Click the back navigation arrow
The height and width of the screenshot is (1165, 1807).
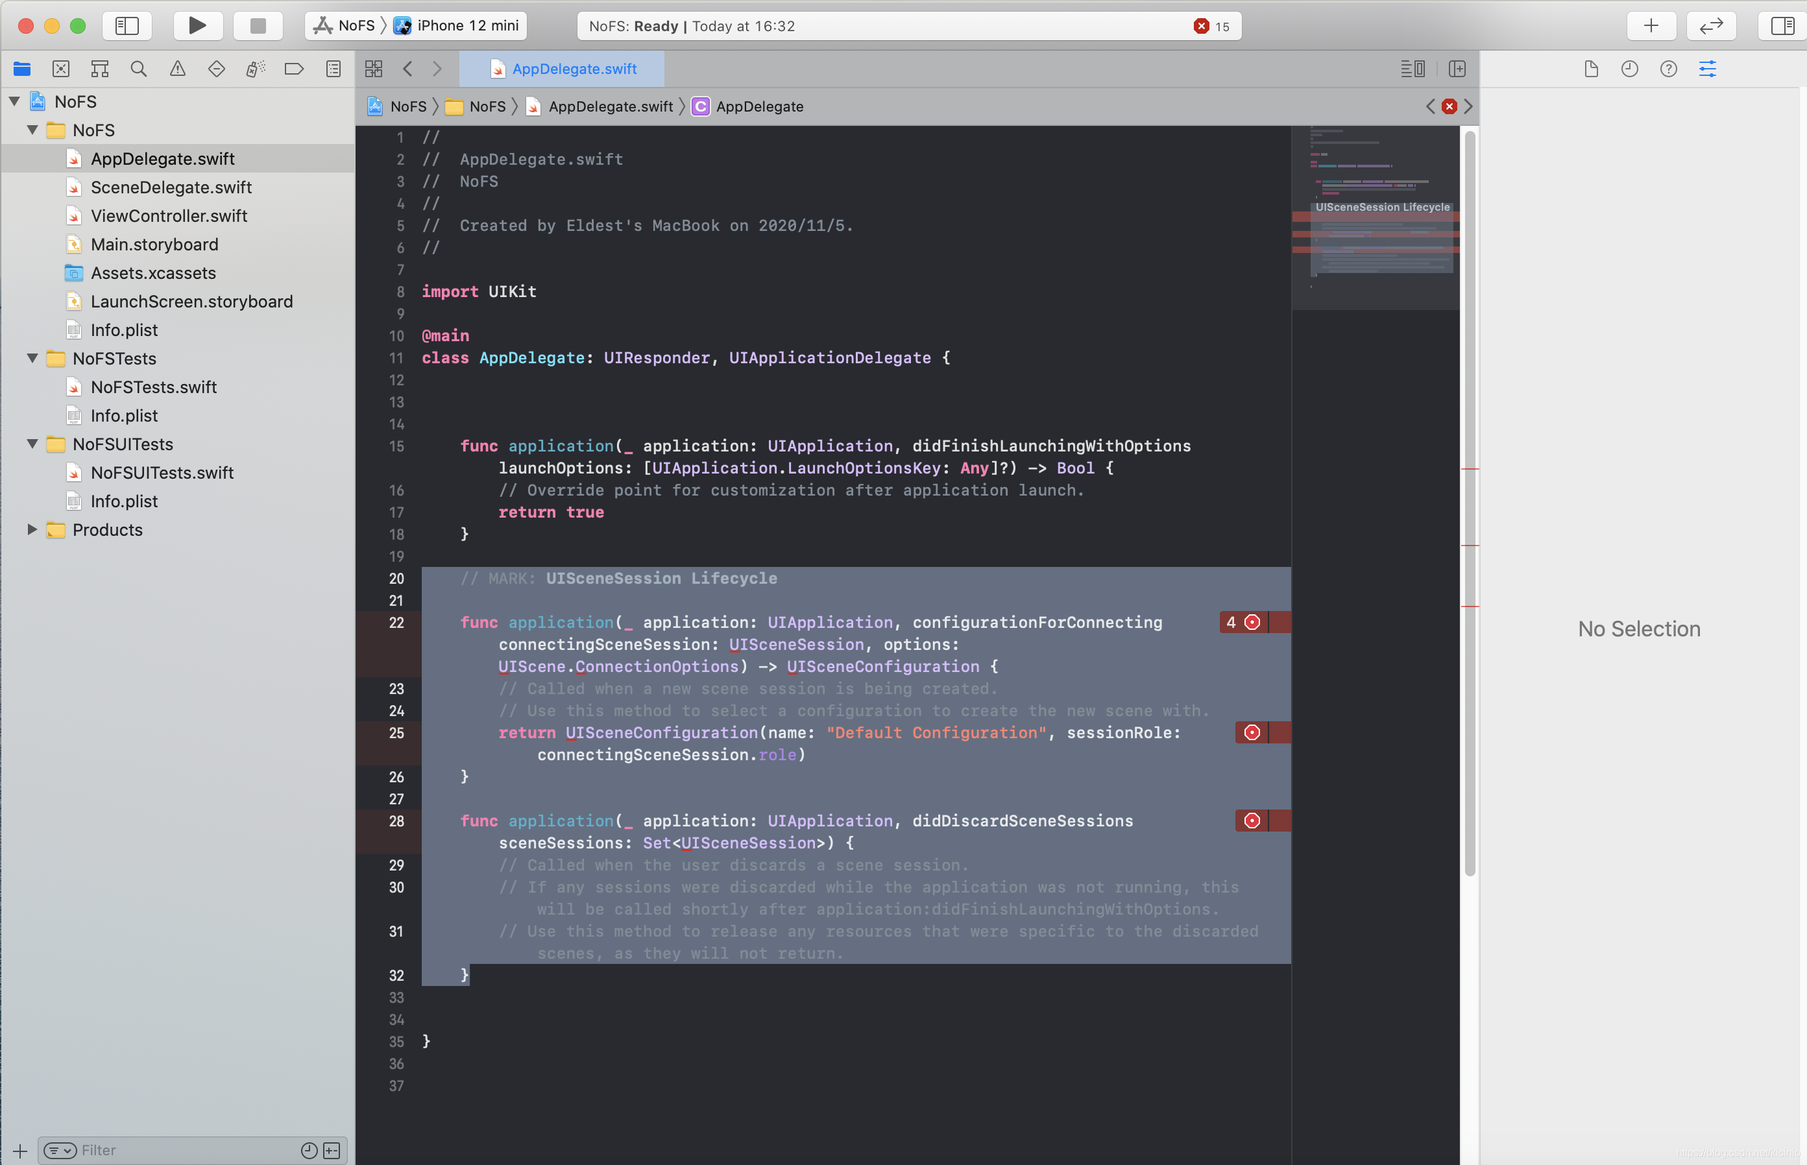[408, 69]
